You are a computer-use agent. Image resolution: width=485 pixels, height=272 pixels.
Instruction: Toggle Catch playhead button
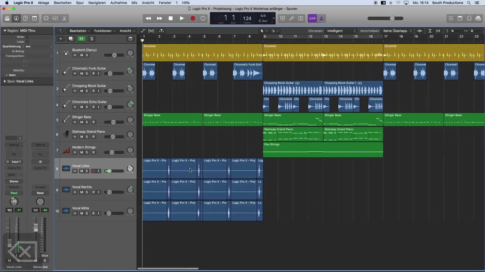coord(161,31)
